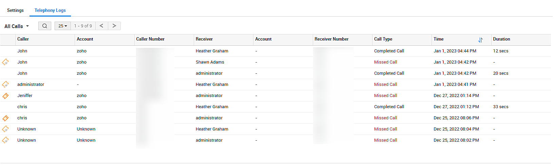Select the Shawn Adams receiver cell

point(210,62)
